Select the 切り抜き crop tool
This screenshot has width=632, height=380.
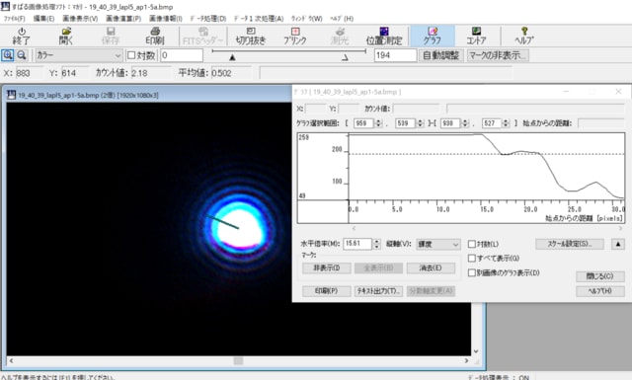(x=251, y=36)
